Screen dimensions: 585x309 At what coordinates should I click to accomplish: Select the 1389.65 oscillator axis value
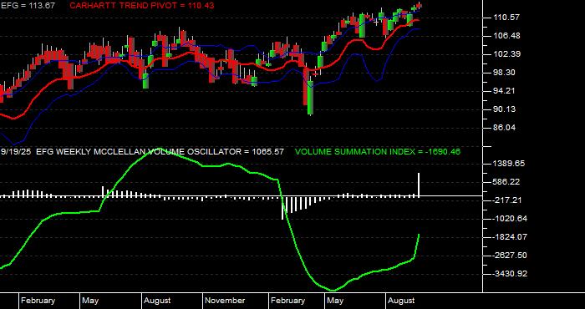[508, 164]
